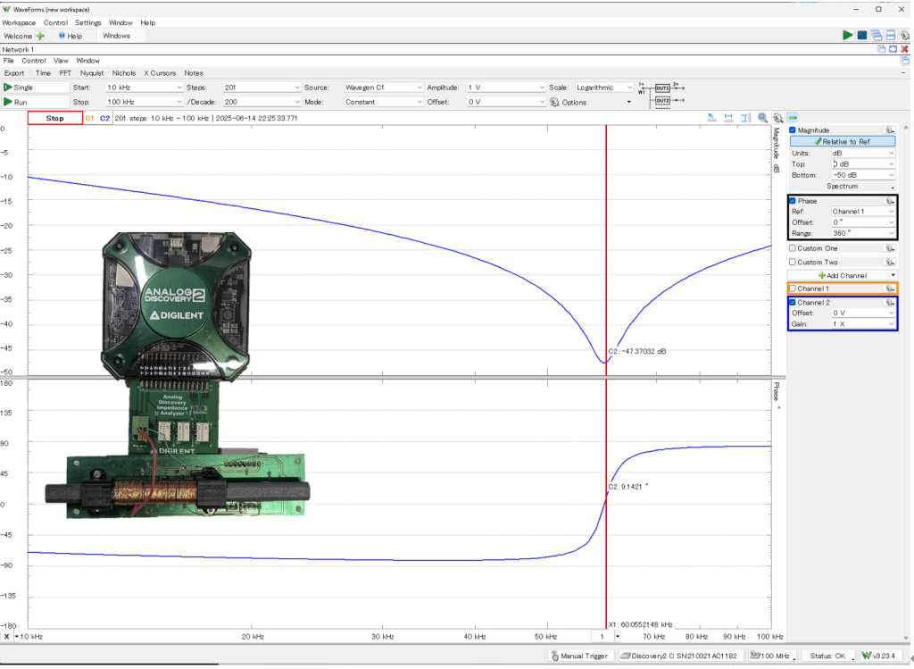The width and height of the screenshot is (914, 669).
Task: Open the Custom One settings gear
Action: pos(889,248)
